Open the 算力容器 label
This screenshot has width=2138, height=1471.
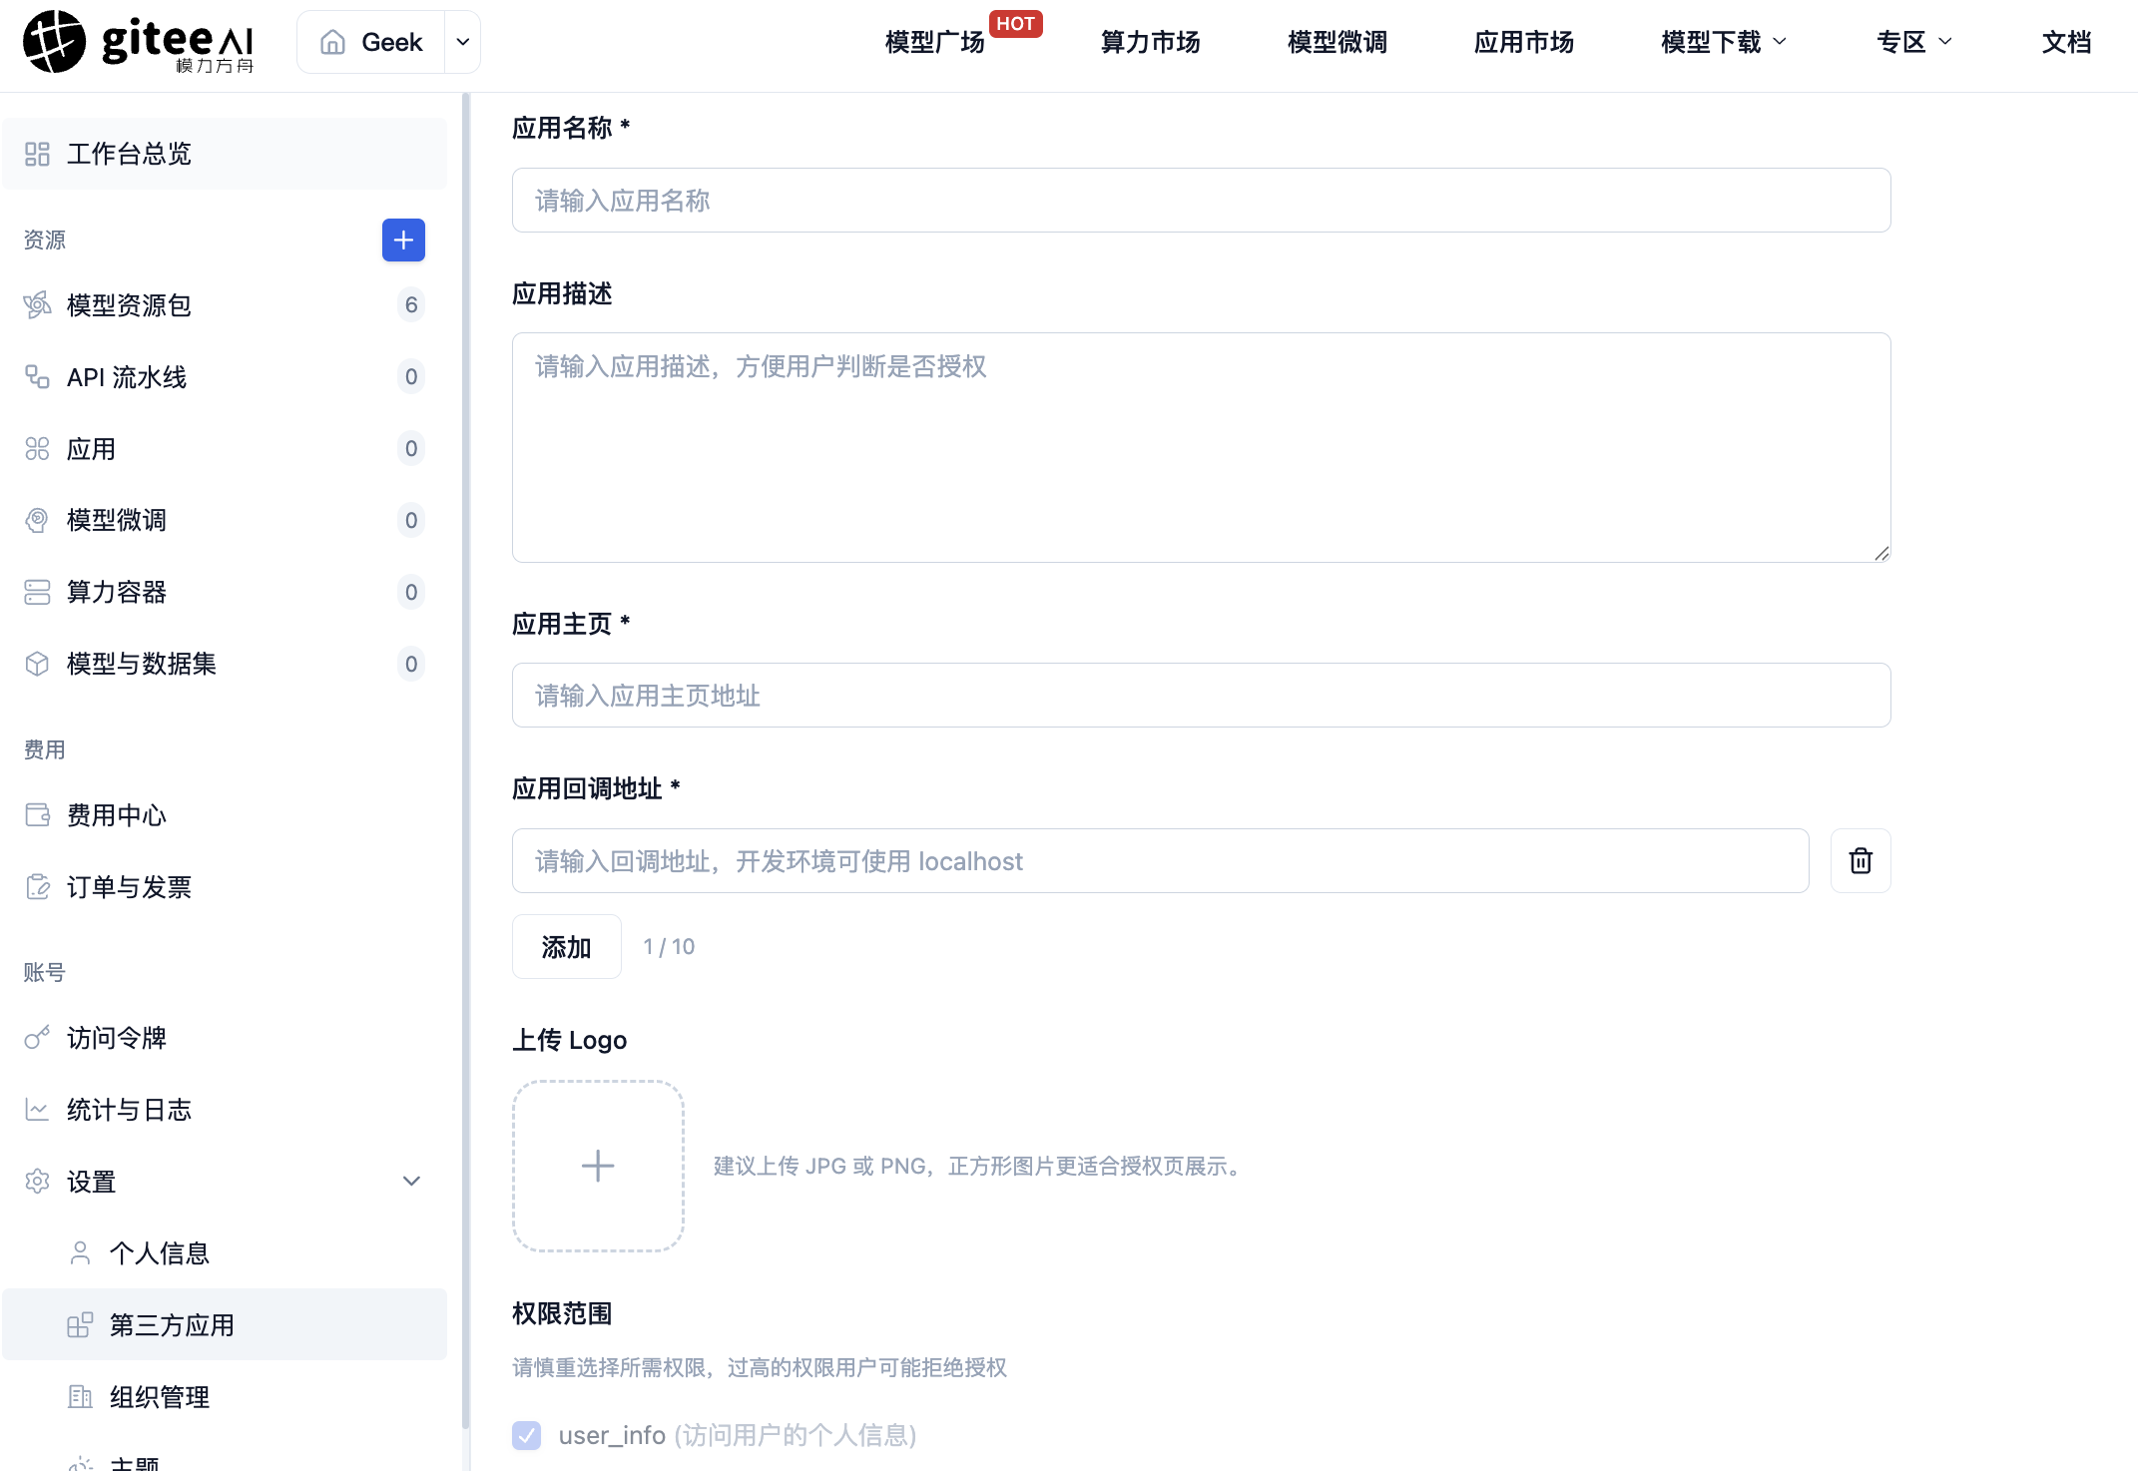pos(117,593)
